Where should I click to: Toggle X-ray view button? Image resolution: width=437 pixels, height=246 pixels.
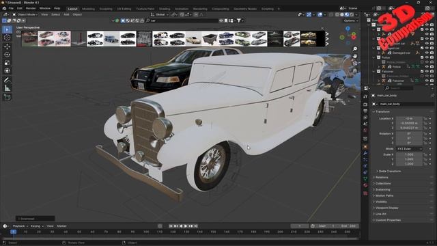[330, 14]
